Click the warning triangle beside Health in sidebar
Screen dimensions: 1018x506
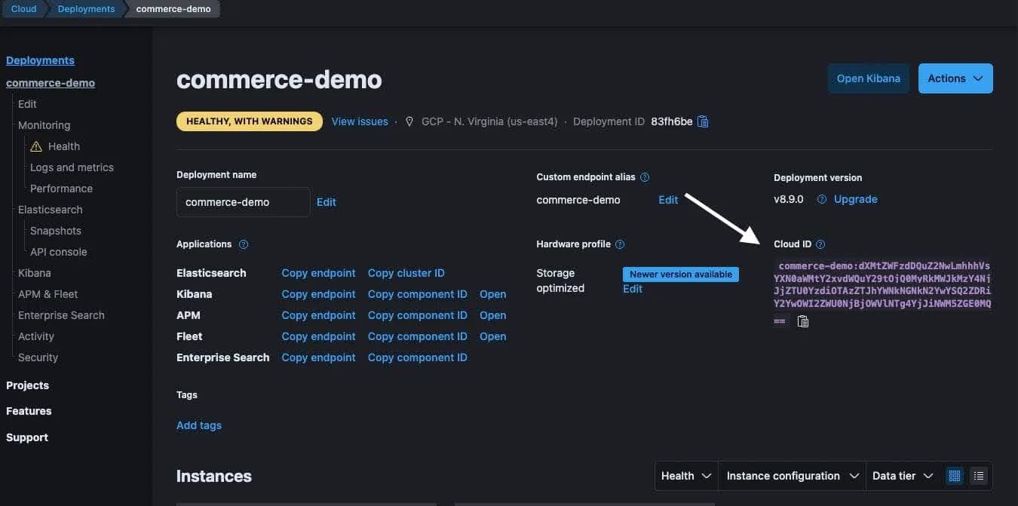[x=38, y=146]
